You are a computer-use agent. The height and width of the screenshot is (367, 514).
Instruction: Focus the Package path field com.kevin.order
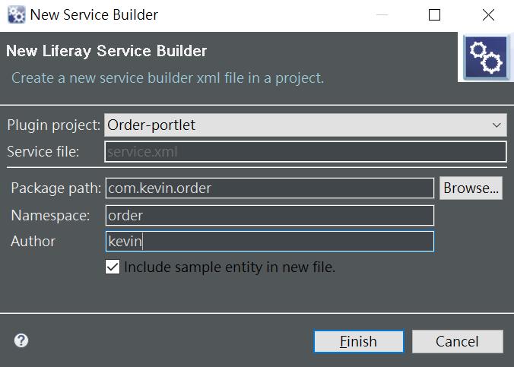[270, 188]
